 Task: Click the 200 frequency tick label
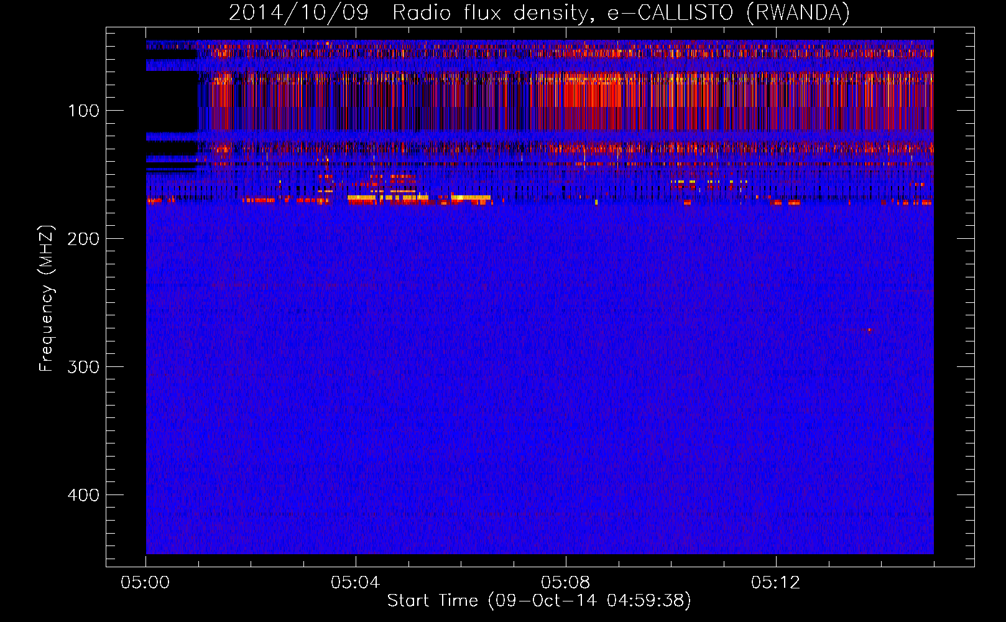point(84,239)
